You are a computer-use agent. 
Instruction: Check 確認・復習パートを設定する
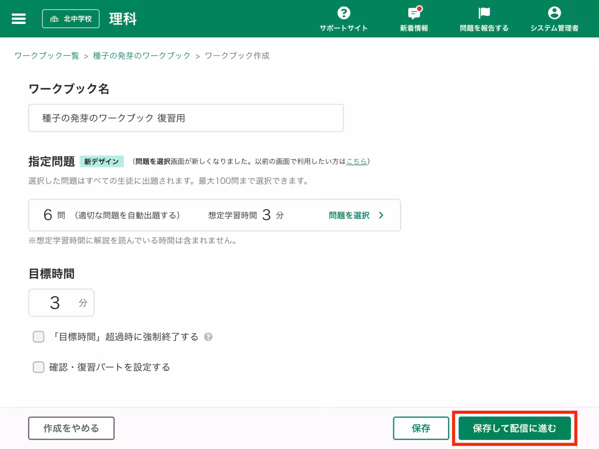38,367
